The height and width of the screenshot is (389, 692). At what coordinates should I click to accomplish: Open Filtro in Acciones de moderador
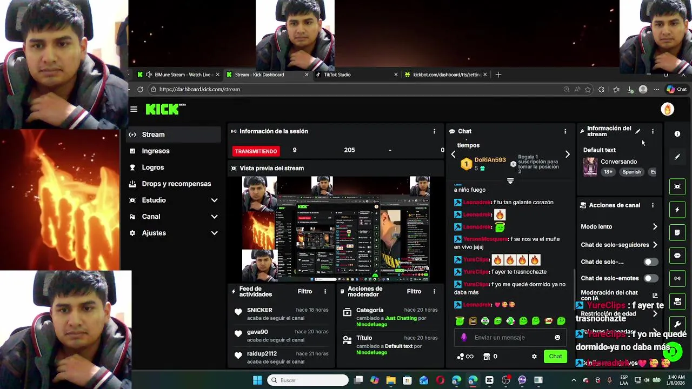(x=414, y=291)
